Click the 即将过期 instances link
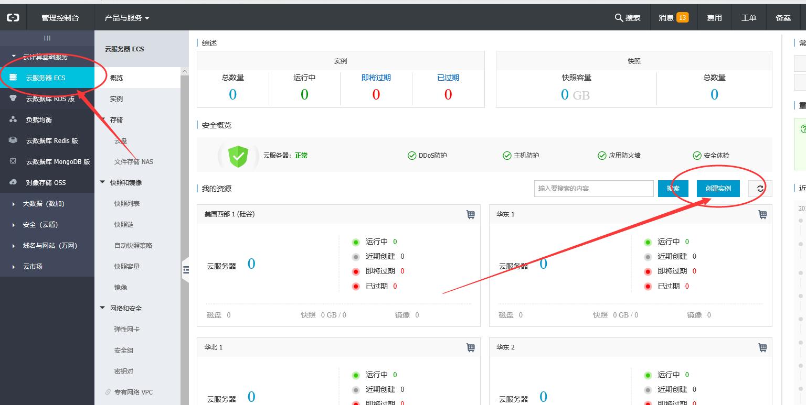 click(x=376, y=78)
